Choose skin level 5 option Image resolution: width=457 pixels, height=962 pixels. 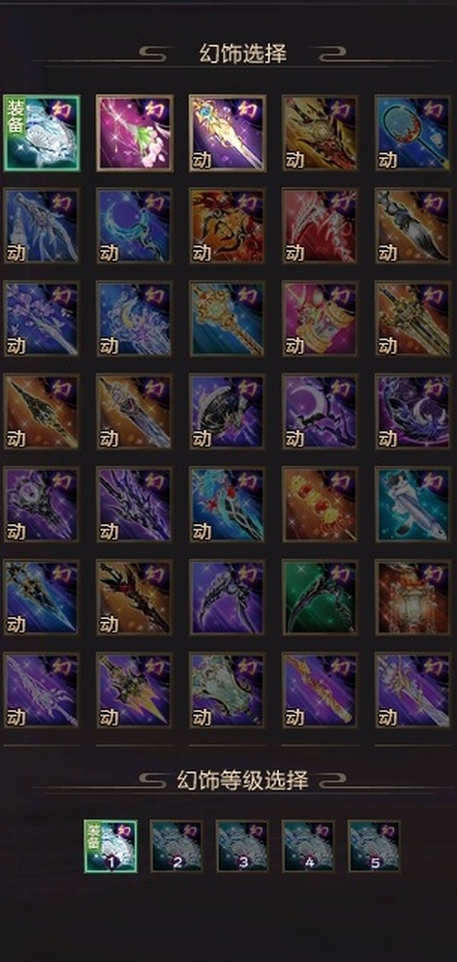click(374, 845)
